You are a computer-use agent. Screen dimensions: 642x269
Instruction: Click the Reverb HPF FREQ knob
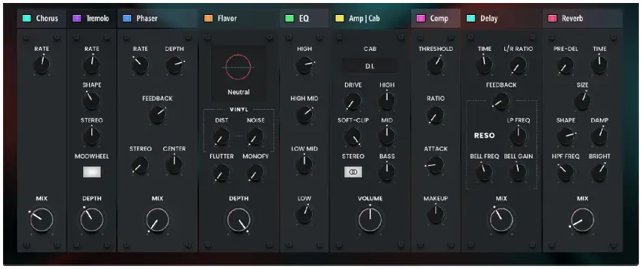[x=566, y=173]
